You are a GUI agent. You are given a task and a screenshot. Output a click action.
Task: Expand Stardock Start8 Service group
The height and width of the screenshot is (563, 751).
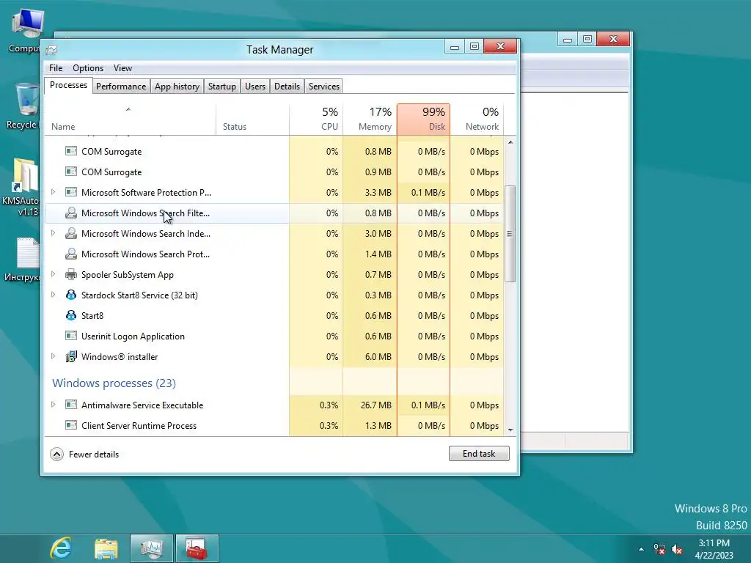[53, 295]
